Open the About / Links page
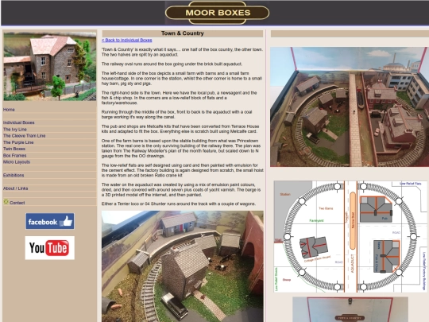429x322 pixels. pos(16,188)
